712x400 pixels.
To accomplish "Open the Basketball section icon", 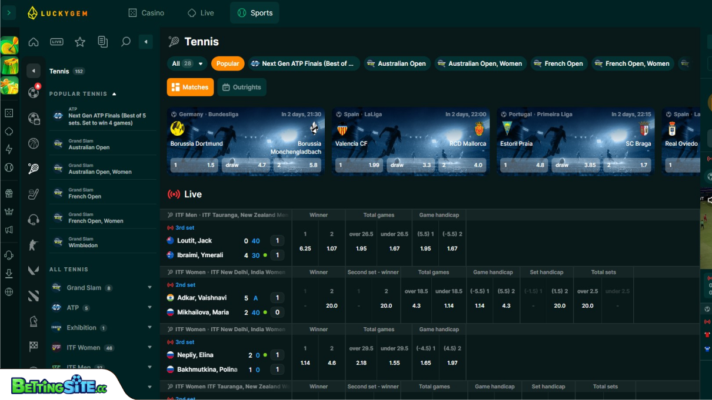I will coord(34,143).
